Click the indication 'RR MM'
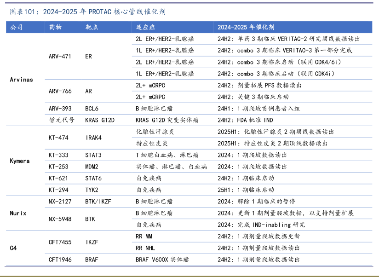The height and width of the screenshot is (277, 379). pyautogui.click(x=144, y=236)
